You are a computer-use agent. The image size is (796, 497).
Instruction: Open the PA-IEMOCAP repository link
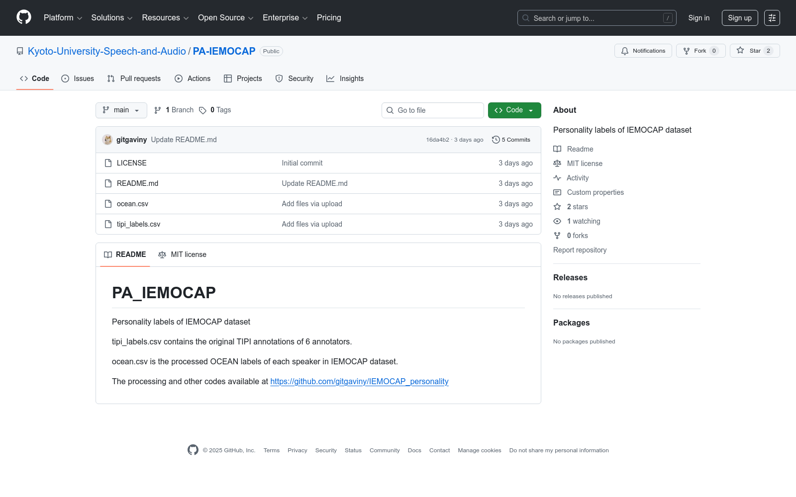pyautogui.click(x=224, y=51)
